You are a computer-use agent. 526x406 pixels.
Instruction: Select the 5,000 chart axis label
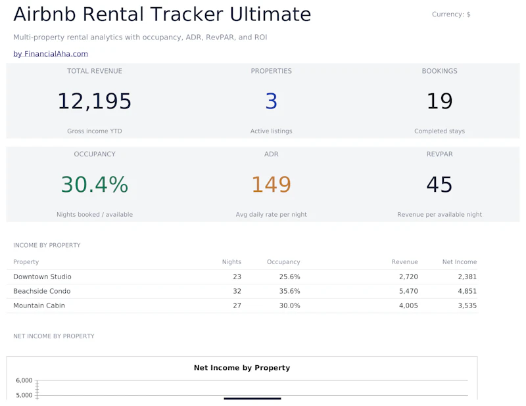24,395
